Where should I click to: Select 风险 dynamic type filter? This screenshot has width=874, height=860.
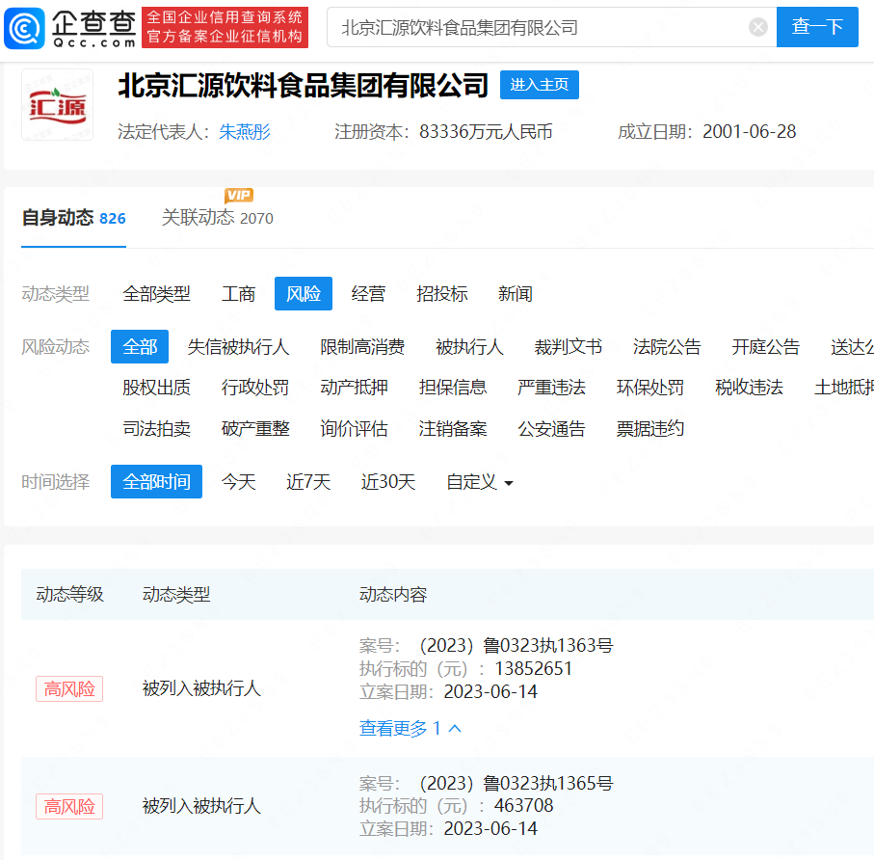(x=304, y=293)
